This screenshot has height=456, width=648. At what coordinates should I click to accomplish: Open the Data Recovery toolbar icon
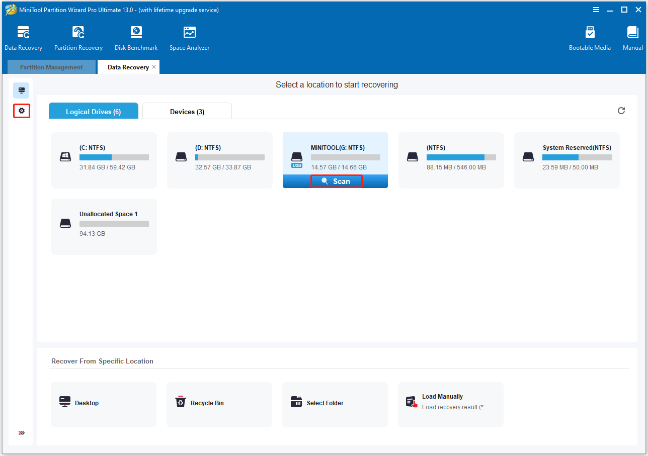coord(23,38)
